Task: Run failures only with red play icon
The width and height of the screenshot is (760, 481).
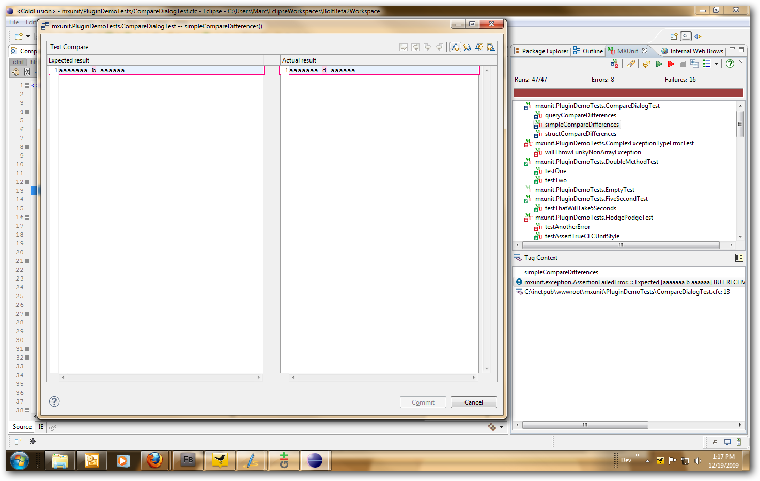Action: pyautogui.click(x=671, y=64)
